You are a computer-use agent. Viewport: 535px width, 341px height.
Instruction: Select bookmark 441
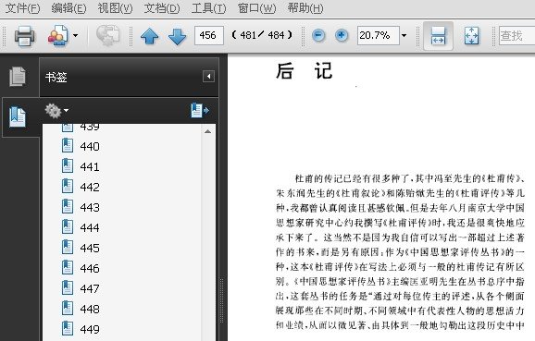[90, 167]
